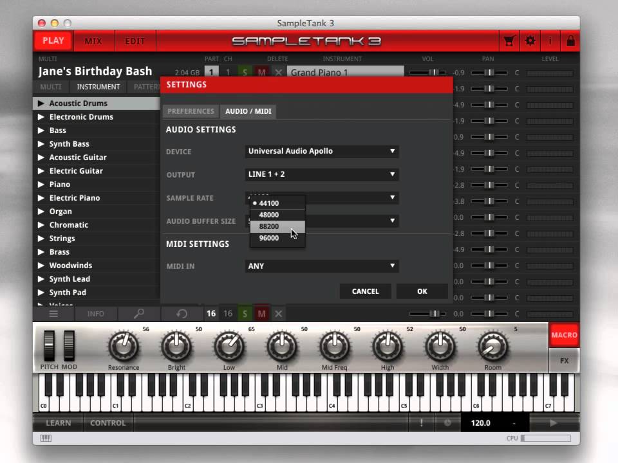Viewport: 618px width, 463px height.
Task: Delete part 1 with the X icon
Action: coord(278,73)
